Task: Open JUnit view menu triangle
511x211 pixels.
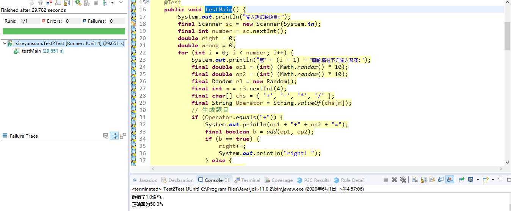Action: coord(121,2)
